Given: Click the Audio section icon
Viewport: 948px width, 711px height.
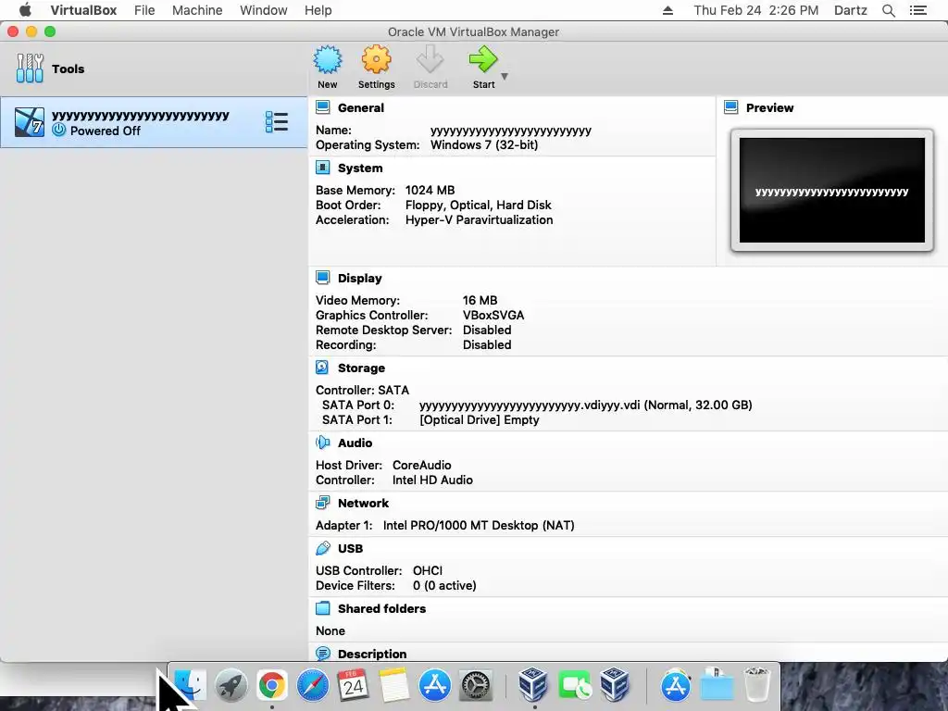Looking at the screenshot, I should (323, 443).
